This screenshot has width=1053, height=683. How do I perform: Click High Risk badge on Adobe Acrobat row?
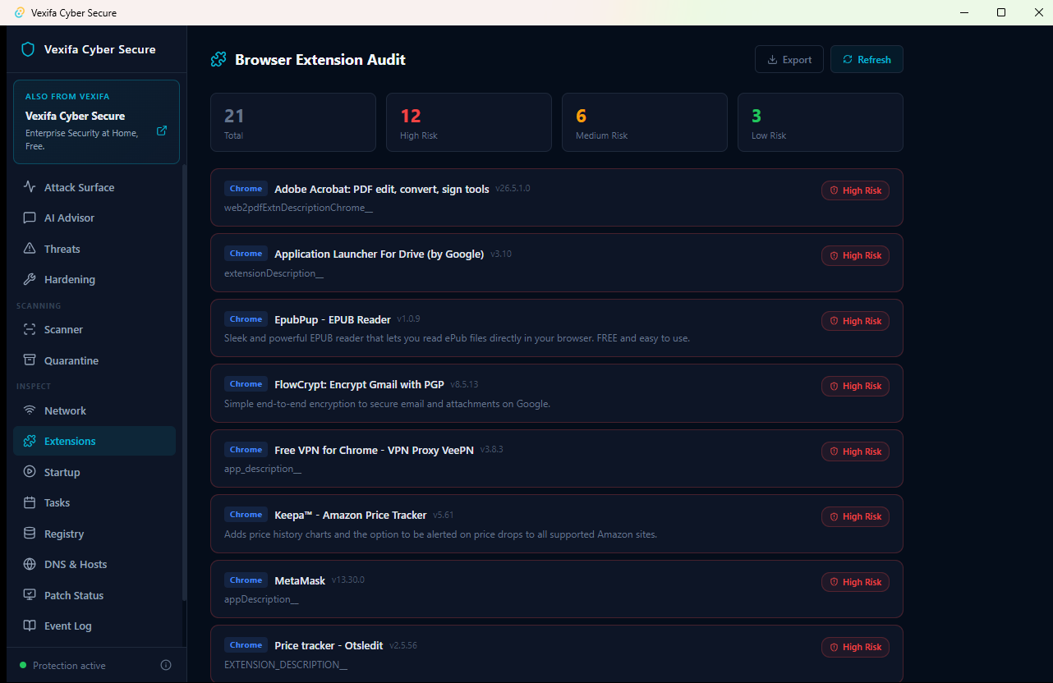point(855,190)
